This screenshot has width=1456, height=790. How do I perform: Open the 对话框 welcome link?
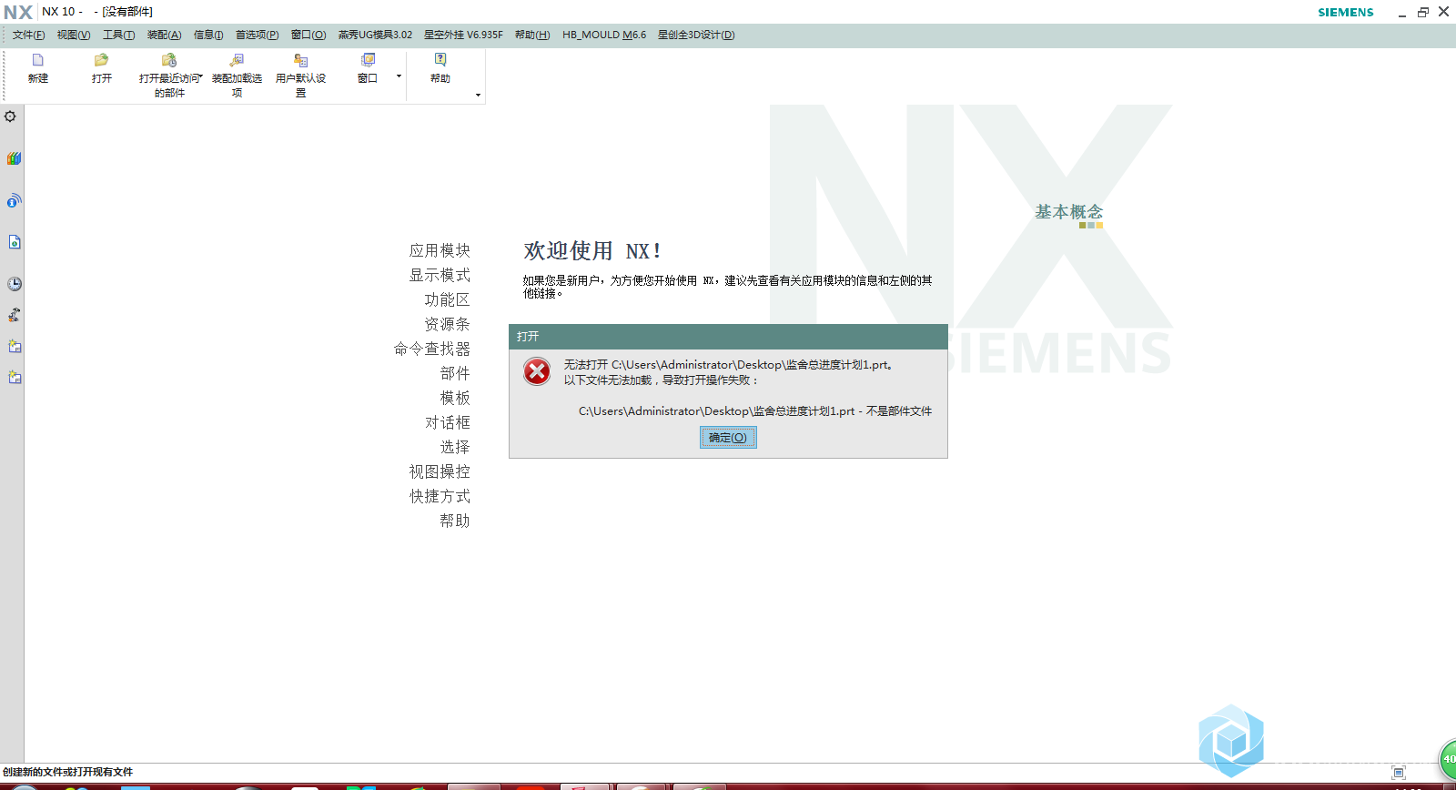pyautogui.click(x=447, y=422)
